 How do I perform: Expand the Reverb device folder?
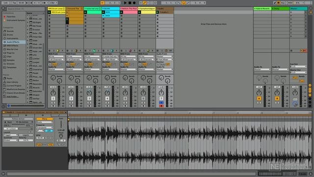28,88
